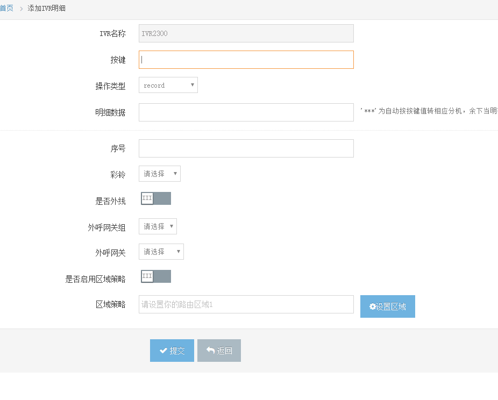
Task: Open the 操作类型 dropdown showing record
Action: [x=168, y=85]
